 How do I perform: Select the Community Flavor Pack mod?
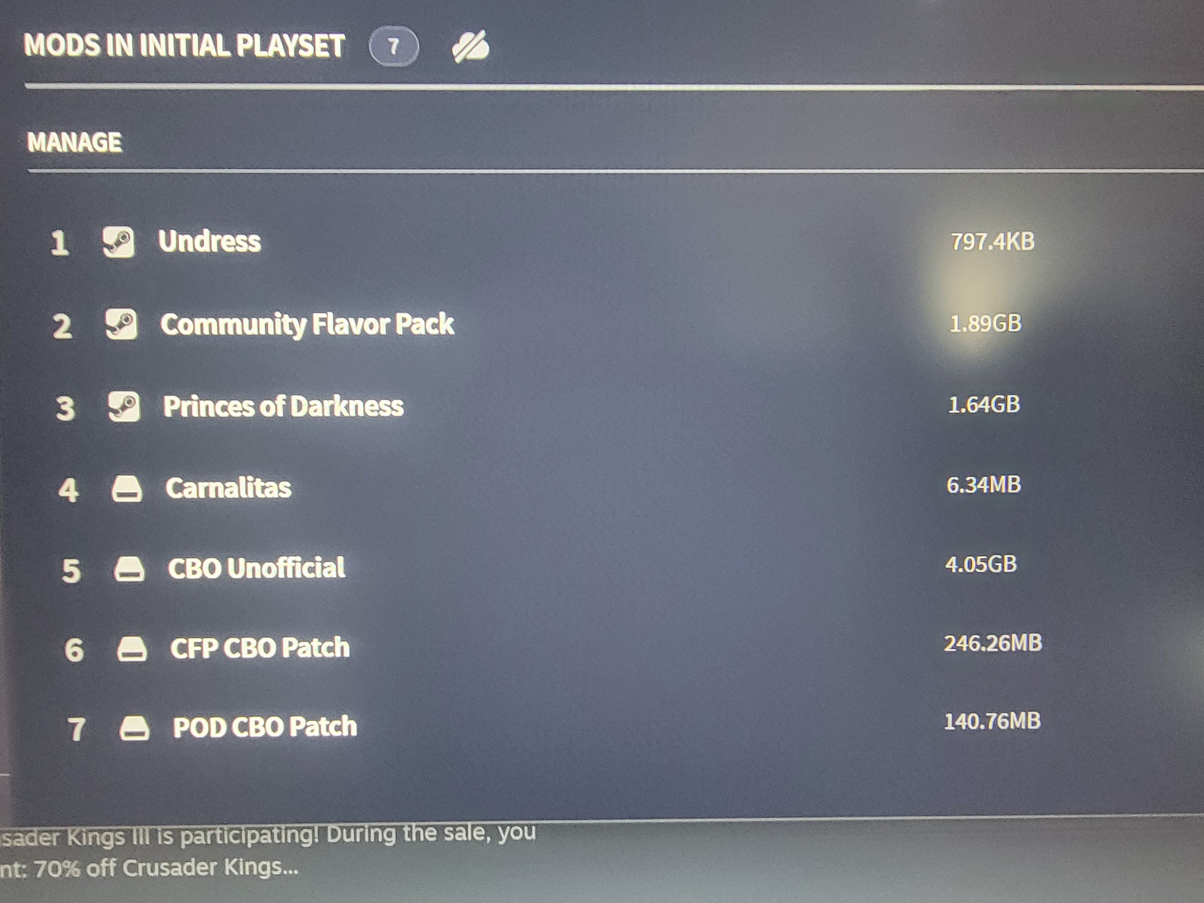307,324
